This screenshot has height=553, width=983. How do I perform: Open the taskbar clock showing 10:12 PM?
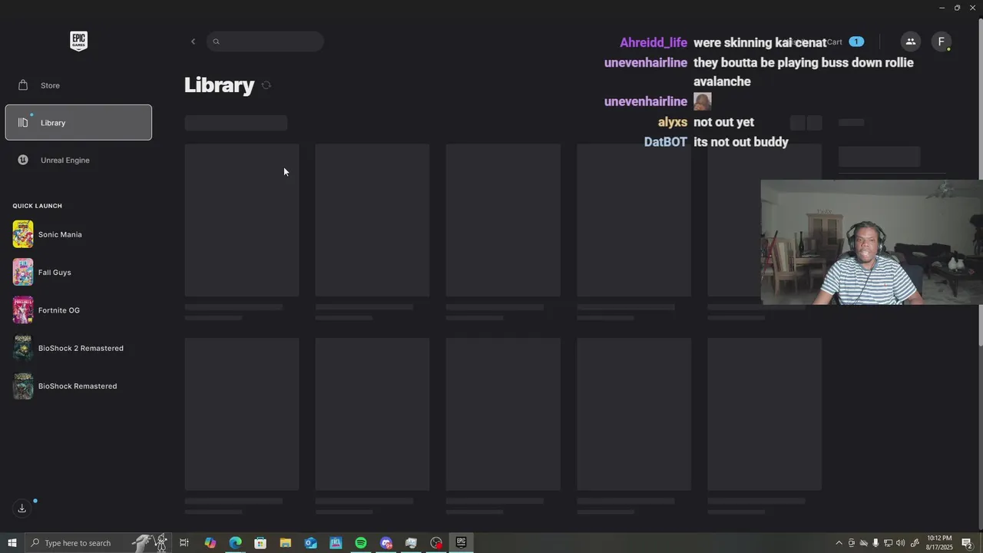(x=939, y=543)
